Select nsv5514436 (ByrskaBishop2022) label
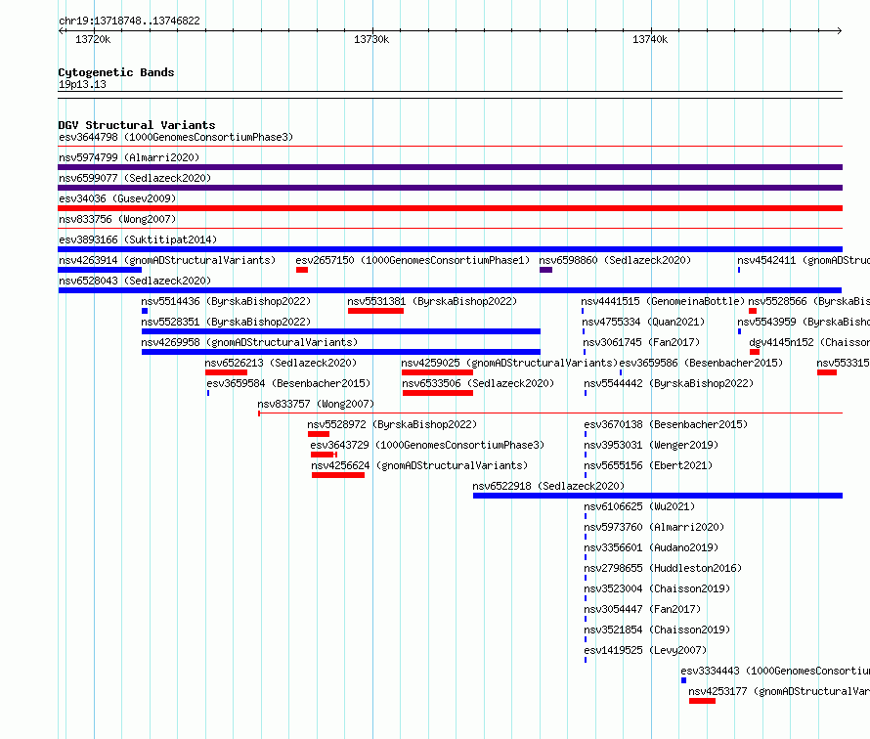 [x=226, y=301]
